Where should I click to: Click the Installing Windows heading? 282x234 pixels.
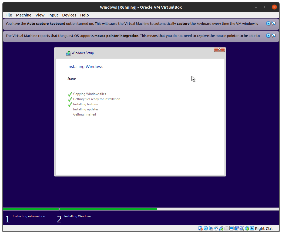(x=85, y=67)
